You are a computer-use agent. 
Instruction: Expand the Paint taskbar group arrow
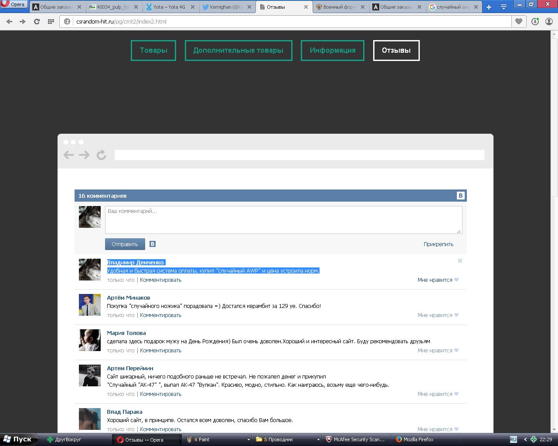(x=248, y=440)
